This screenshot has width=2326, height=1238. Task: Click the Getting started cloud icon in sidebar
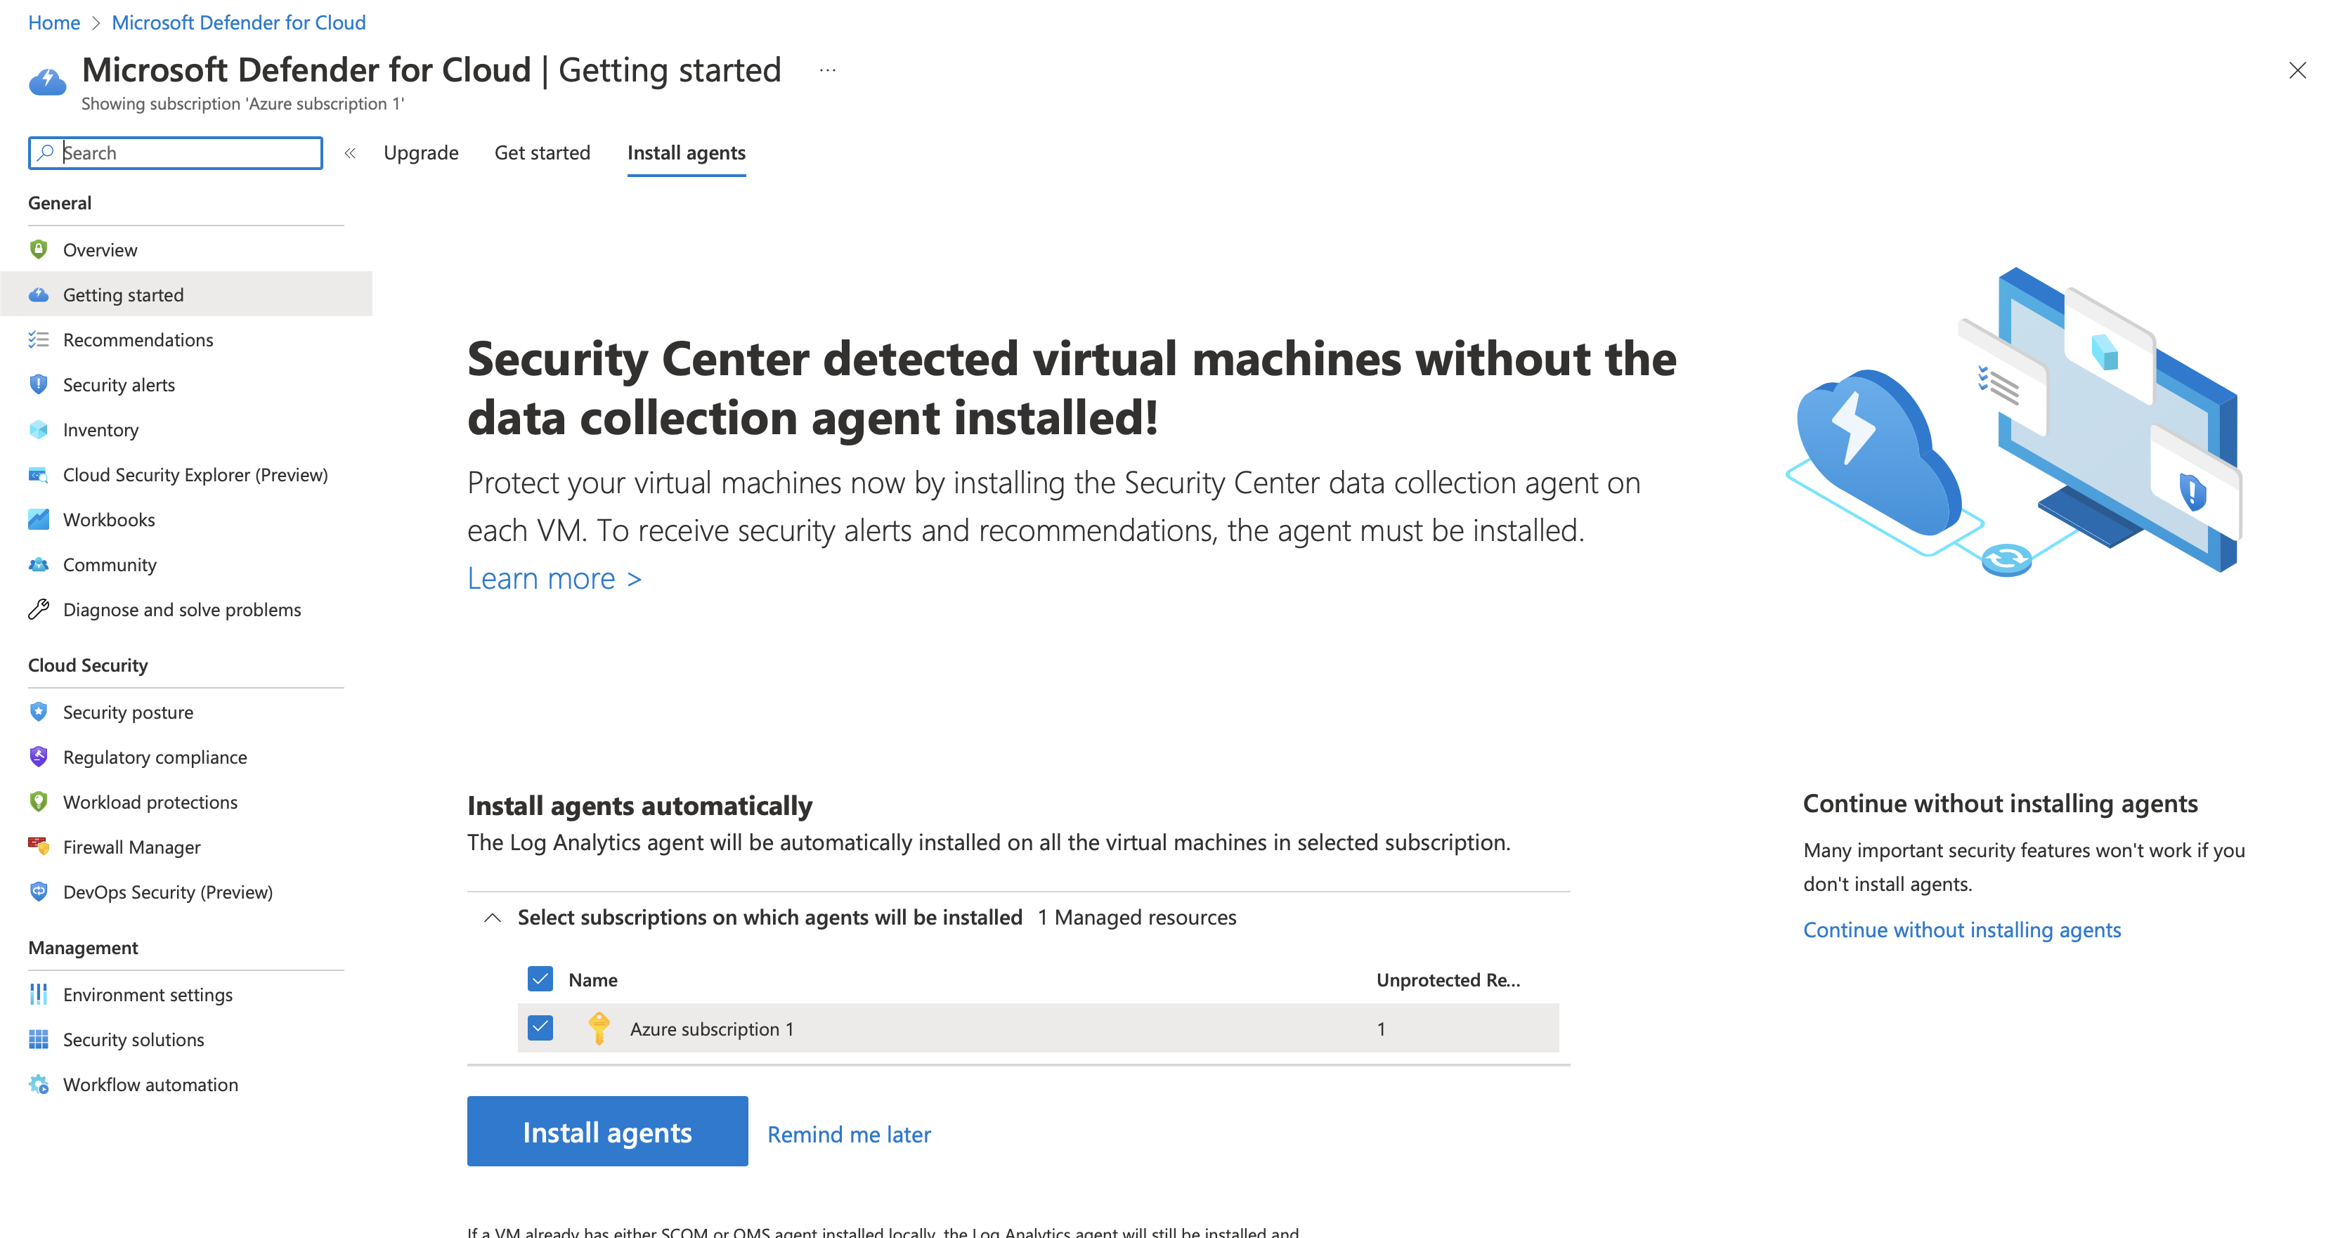tap(38, 294)
